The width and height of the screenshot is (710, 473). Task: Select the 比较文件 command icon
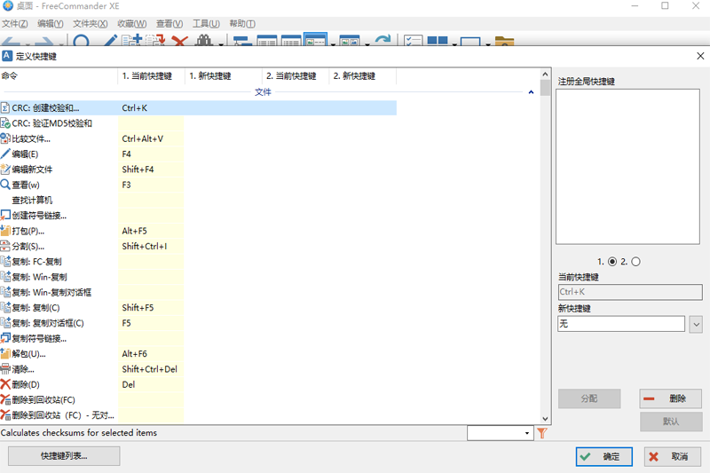click(5, 138)
